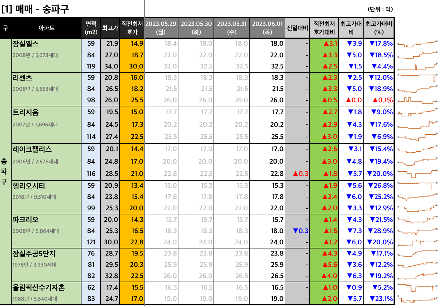Image resolution: width=438 pixels, height=306 pixels.
Task: Click the apartment name '잠실엘스'
Action: point(25,44)
